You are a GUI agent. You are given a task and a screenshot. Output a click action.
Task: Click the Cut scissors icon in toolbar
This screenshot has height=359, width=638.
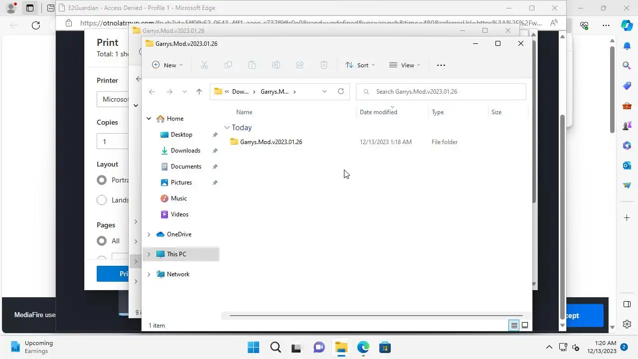(x=204, y=65)
